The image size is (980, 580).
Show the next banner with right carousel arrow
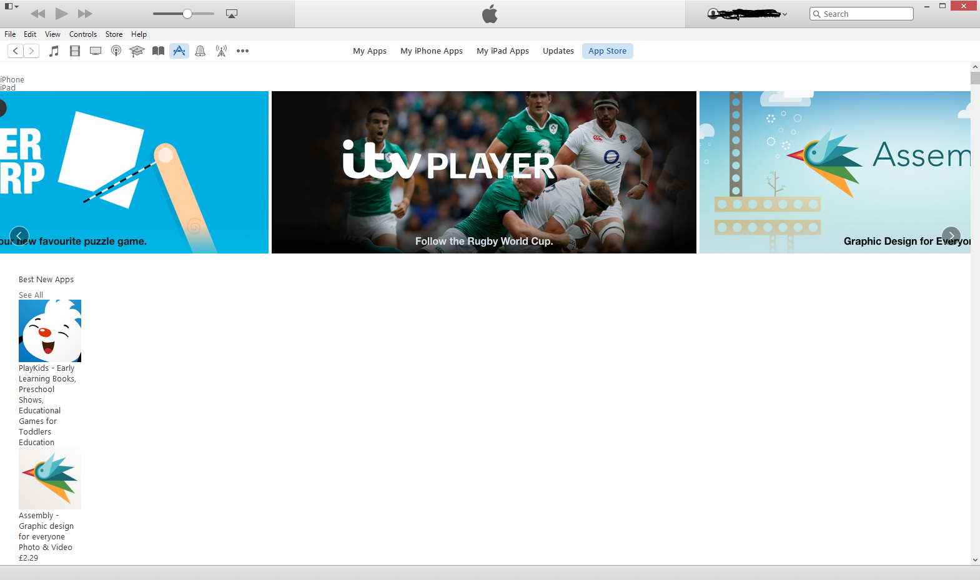click(951, 235)
